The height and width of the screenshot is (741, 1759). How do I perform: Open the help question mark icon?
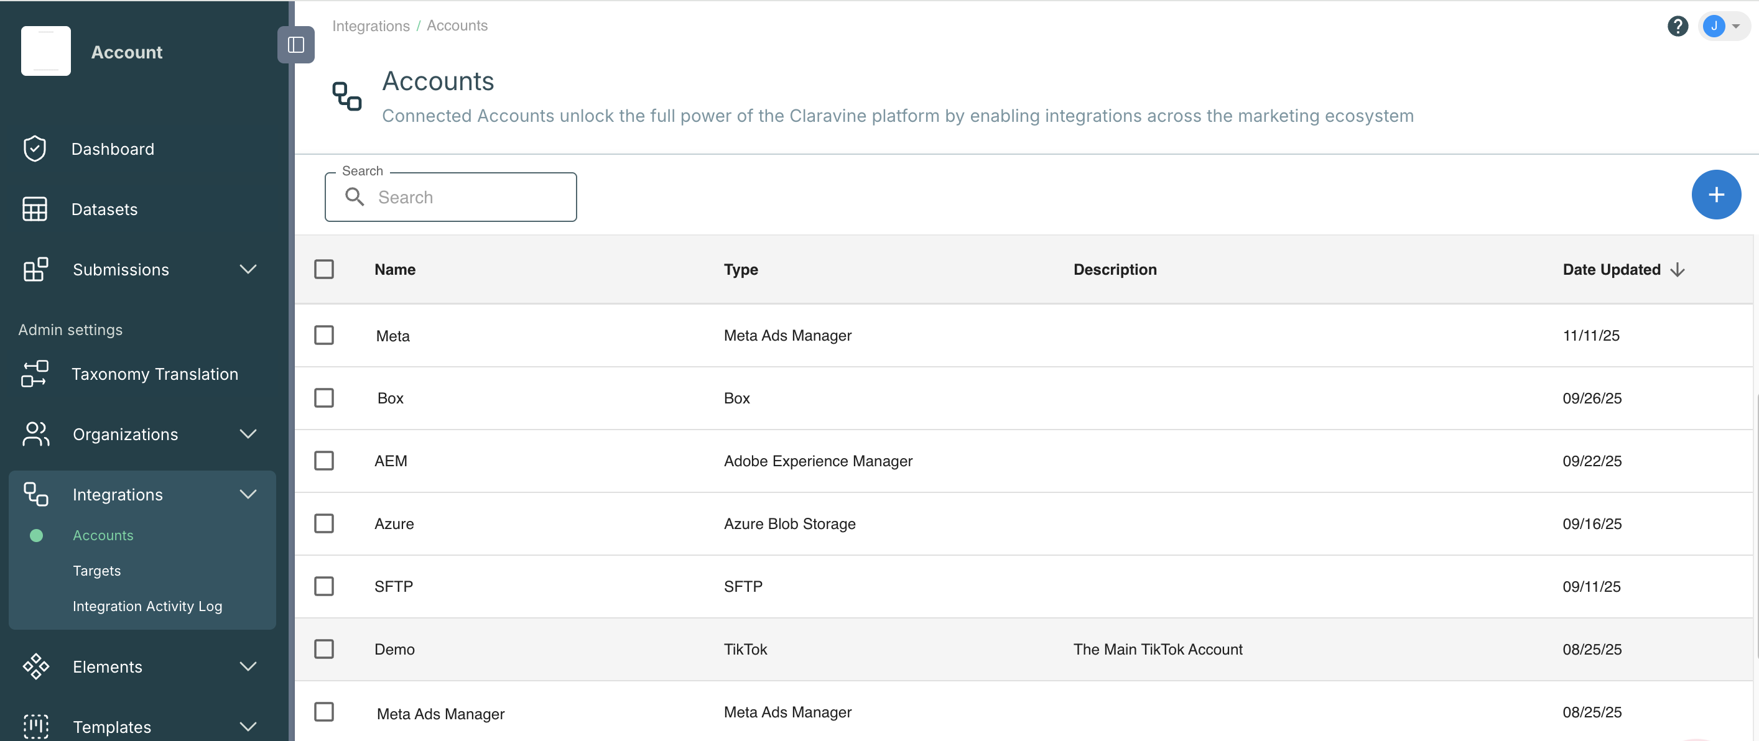[x=1678, y=26]
